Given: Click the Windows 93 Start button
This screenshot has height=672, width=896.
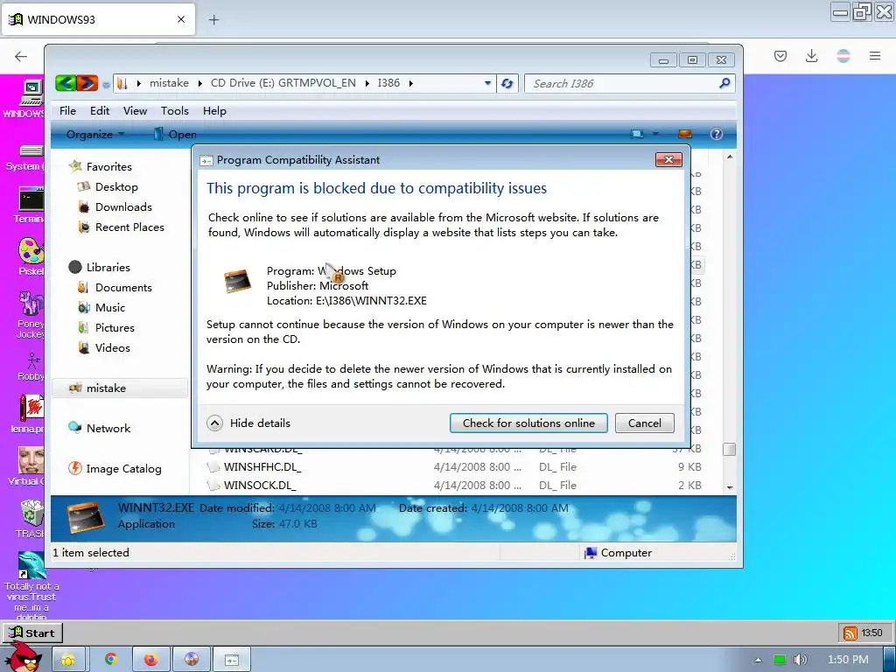Looking at the screenshot, I should [x=32, y=633].
